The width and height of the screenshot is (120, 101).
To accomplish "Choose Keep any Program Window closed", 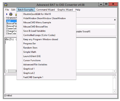I will point(46,39).
